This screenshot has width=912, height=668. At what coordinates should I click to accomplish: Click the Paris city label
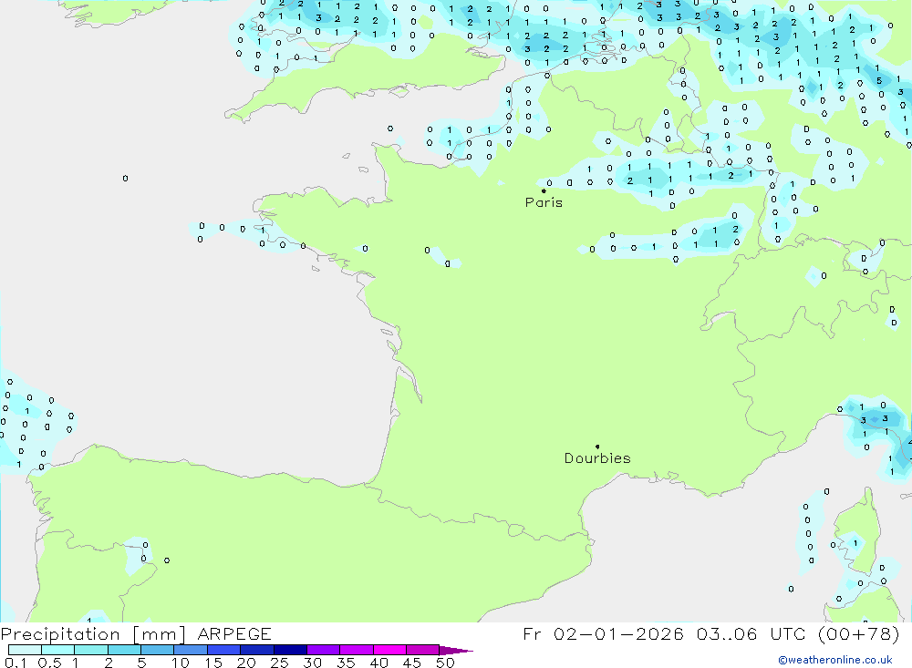pyautogui.click(x=544, y=202)
